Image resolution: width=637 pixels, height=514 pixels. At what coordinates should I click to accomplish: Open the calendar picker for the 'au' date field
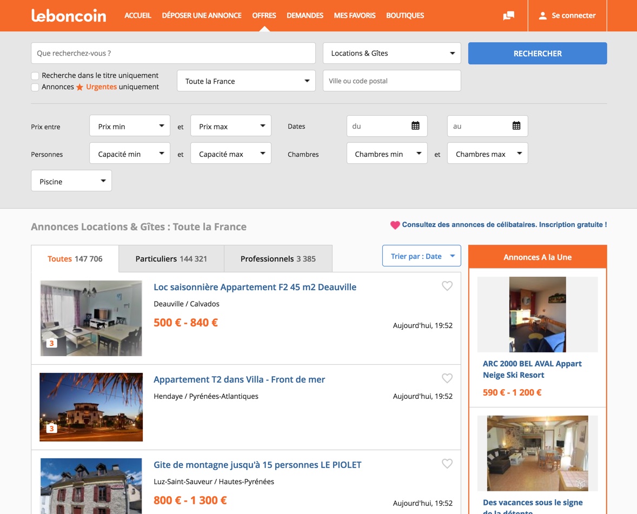coord(515,125)
